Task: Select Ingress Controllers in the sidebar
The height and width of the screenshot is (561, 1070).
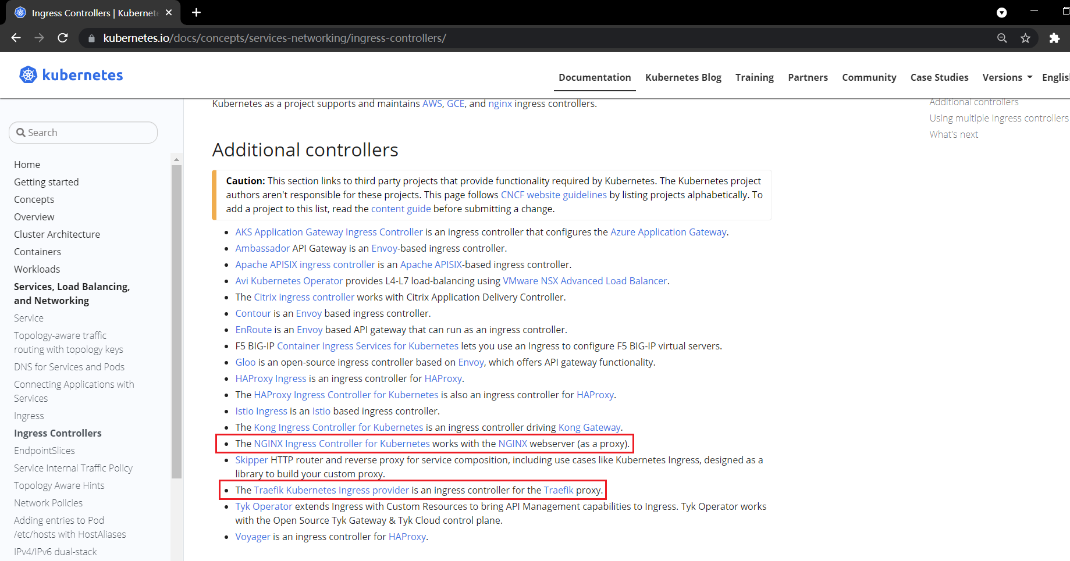Action: [58, 433]
